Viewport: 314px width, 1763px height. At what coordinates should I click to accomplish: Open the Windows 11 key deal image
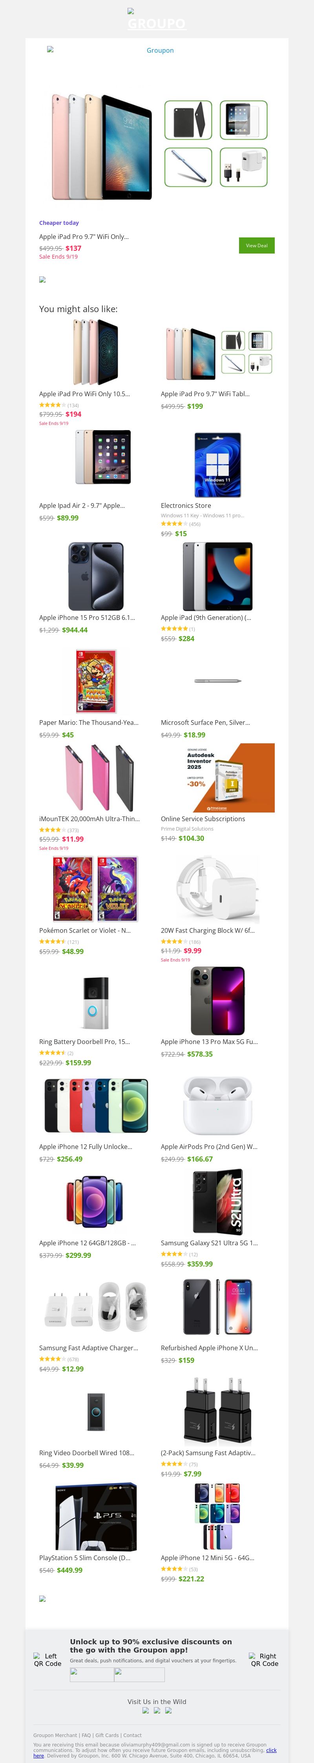click(217, 465)
